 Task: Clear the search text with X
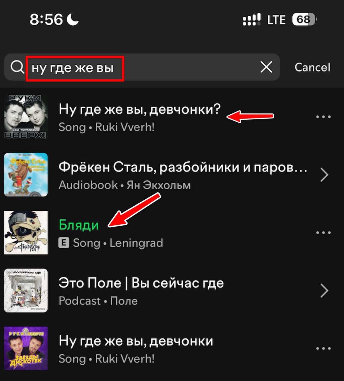point(266,67)
